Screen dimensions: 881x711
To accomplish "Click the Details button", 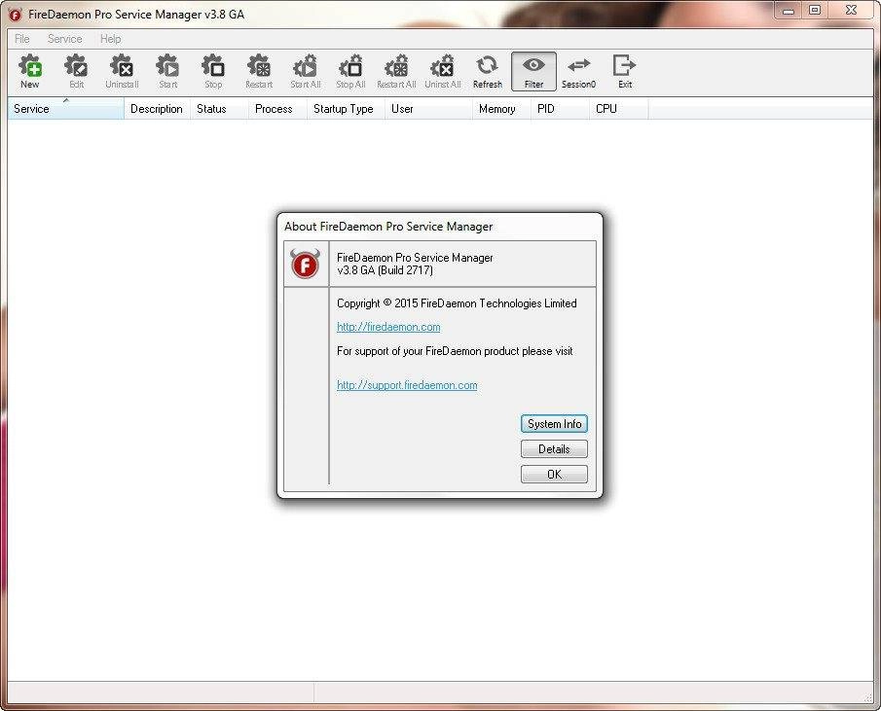I will [554, 449].
